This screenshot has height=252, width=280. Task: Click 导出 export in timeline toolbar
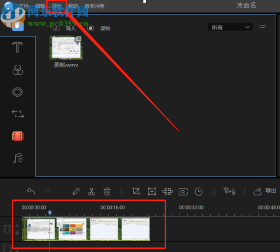[271, 190]
